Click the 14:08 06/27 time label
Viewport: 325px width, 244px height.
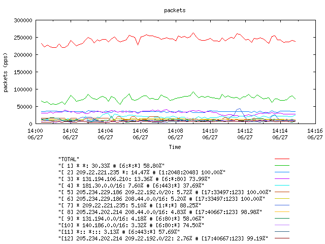pos(175,134)
